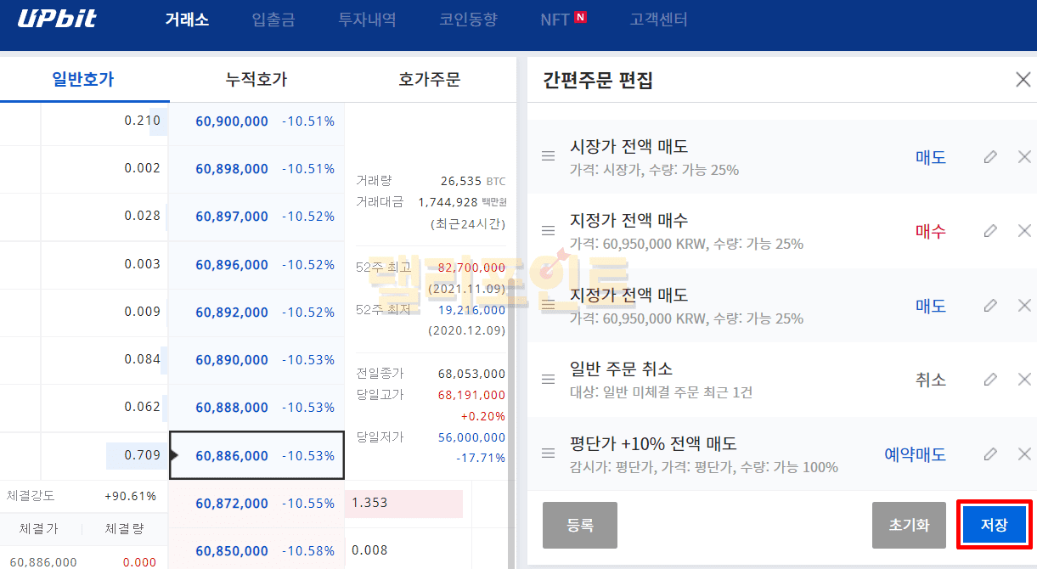Select the 일반호가 tab

point(83,80)
